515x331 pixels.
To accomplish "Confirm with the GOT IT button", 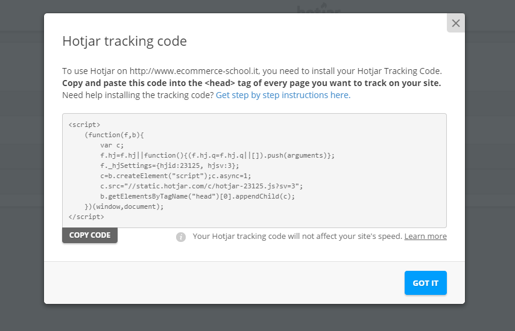I will coord(425,283).
